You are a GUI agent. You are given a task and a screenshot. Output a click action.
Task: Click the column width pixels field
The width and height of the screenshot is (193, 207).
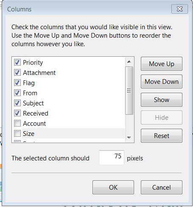click(112, 157)
